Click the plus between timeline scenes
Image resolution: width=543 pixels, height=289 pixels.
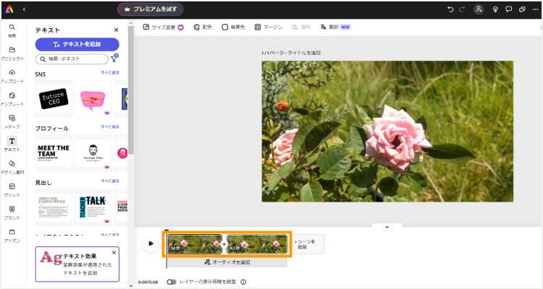point(224,244)
